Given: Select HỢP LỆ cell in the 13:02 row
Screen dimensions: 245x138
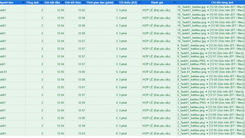Looking at the screenshot, I should coord(159,8).
